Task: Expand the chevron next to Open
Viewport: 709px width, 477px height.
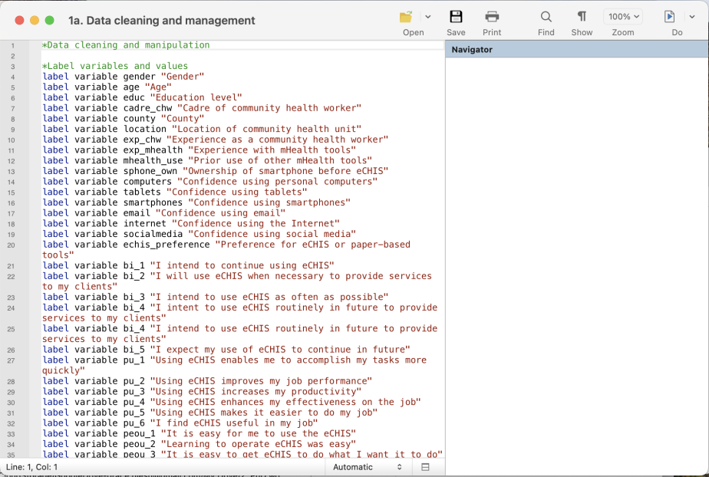Action: [x=427, y=15]
